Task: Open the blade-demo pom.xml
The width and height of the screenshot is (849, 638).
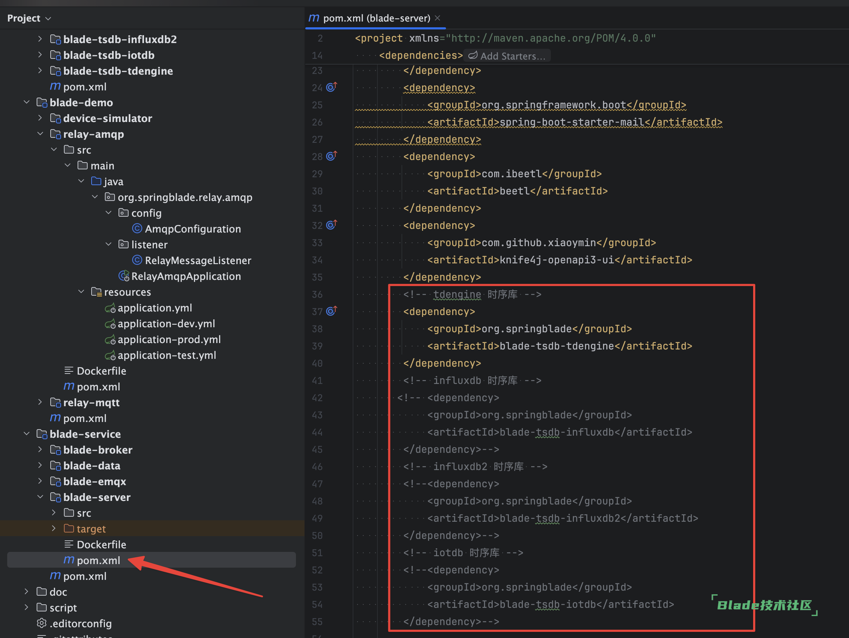Action: [78, 418]
